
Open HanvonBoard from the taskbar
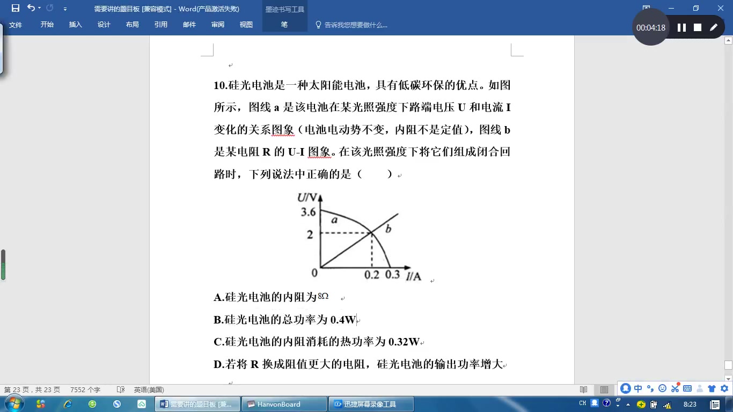tap(283, 403)
